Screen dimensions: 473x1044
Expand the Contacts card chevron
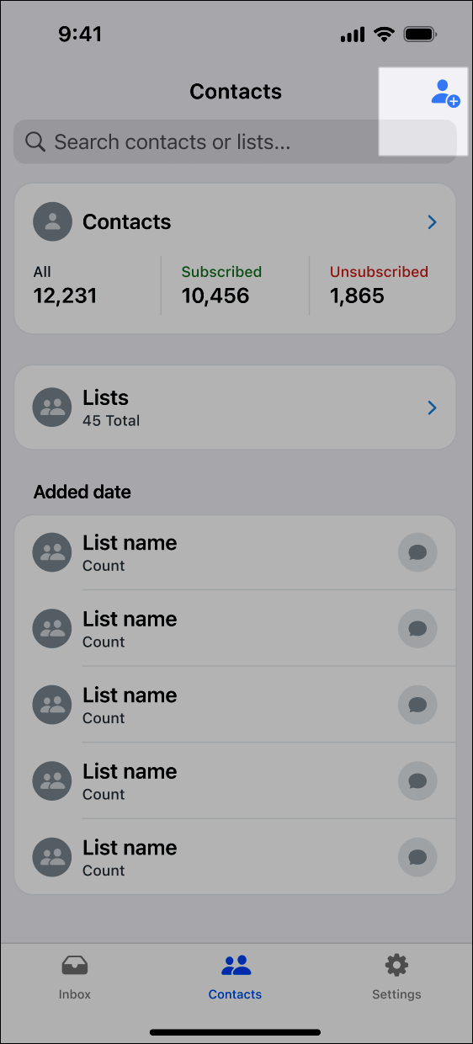coord(432,222)
